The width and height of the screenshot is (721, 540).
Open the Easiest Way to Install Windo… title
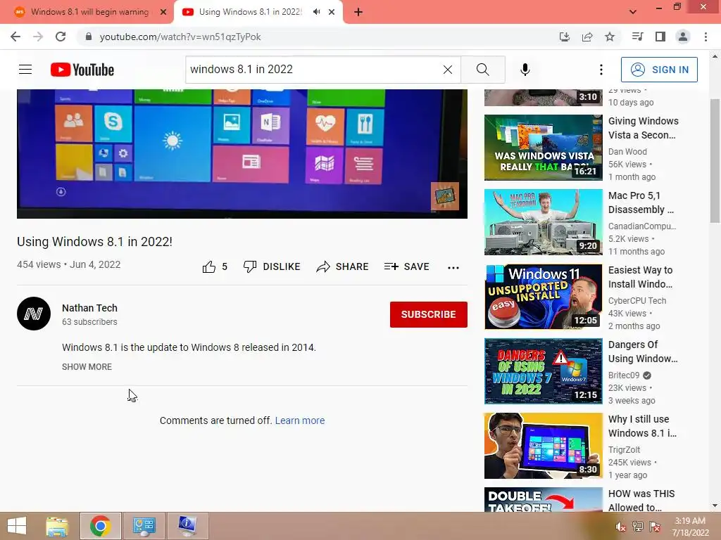(x=641, y=277)
